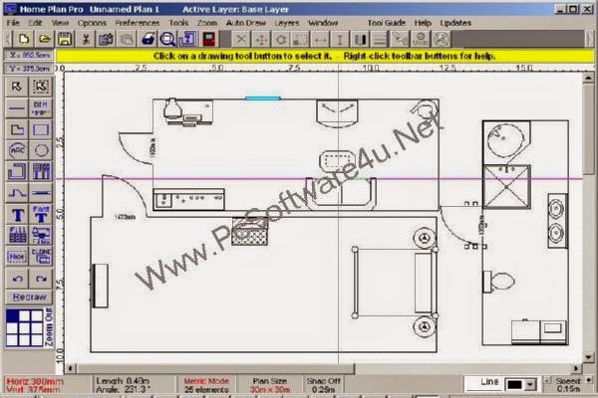598x398 pixels.
Task: Click the Hide tool button
Action: pos(17,257)
